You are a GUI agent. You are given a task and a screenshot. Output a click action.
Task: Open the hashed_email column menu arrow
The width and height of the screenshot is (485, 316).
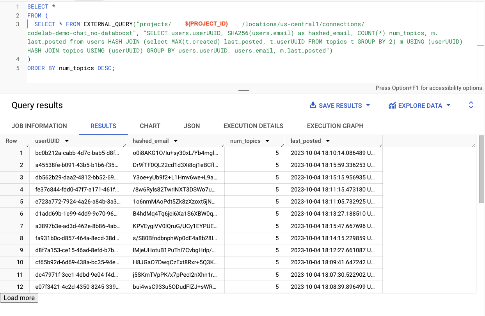[x=176, y=141]
